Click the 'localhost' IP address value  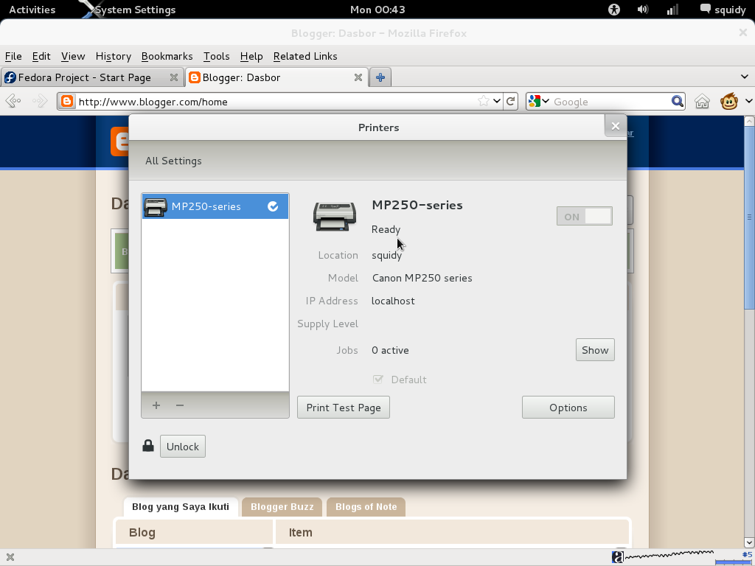tap(393, 301)
